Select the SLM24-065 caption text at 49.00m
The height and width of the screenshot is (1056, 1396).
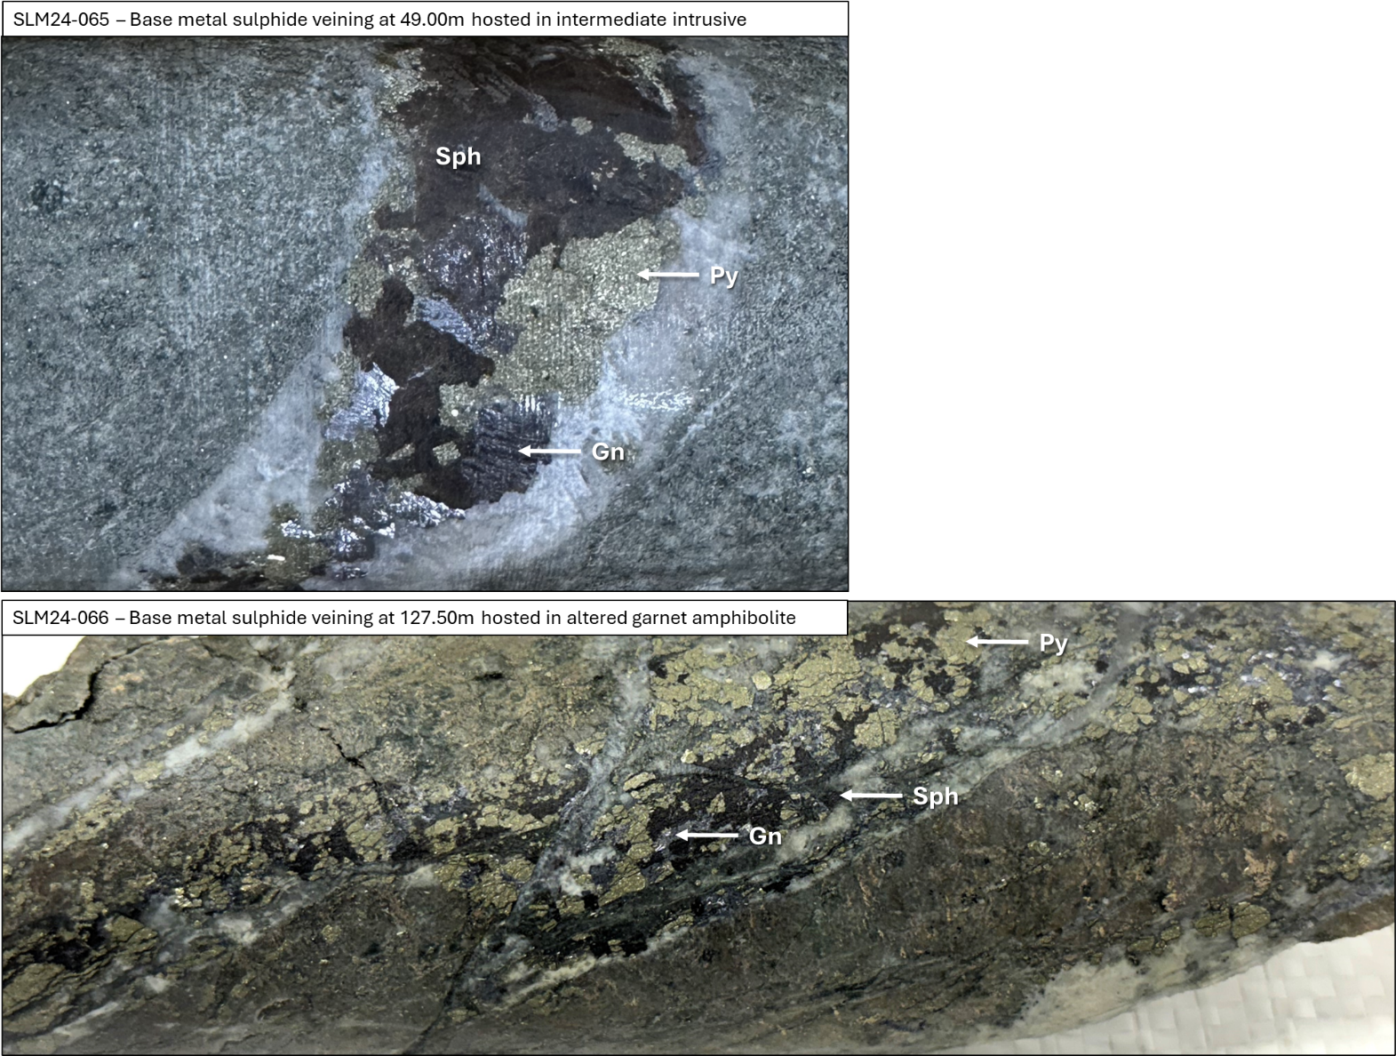(x=379, y=20)
